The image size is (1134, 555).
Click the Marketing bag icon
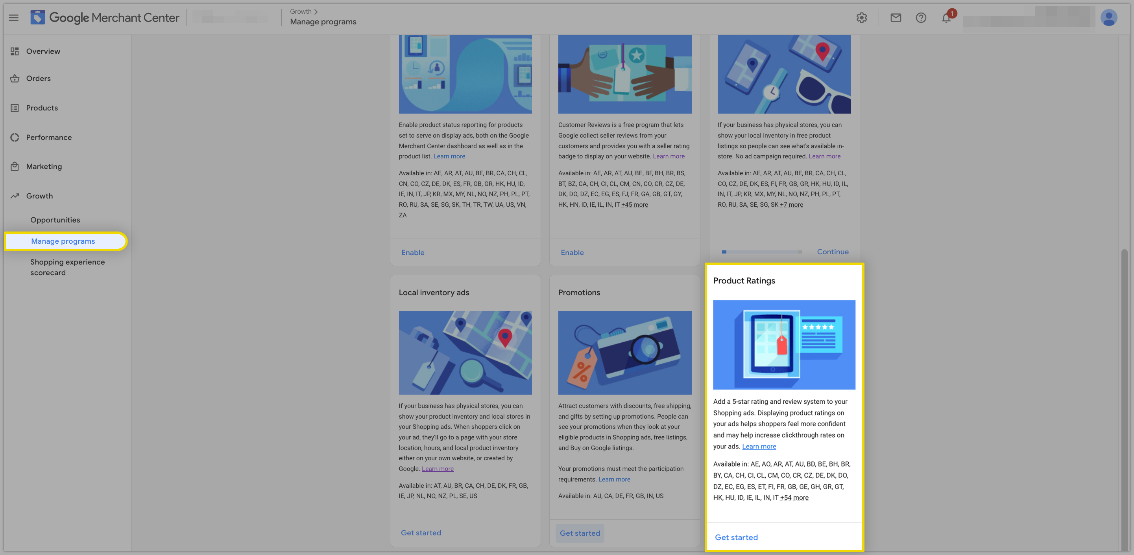[15, 166]
